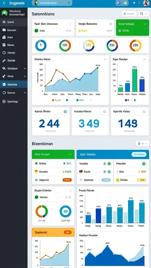The image size is (151, 268).
Task: Click the Syahilagr globe icon in sidebar
Action: (x=4, y=102)
